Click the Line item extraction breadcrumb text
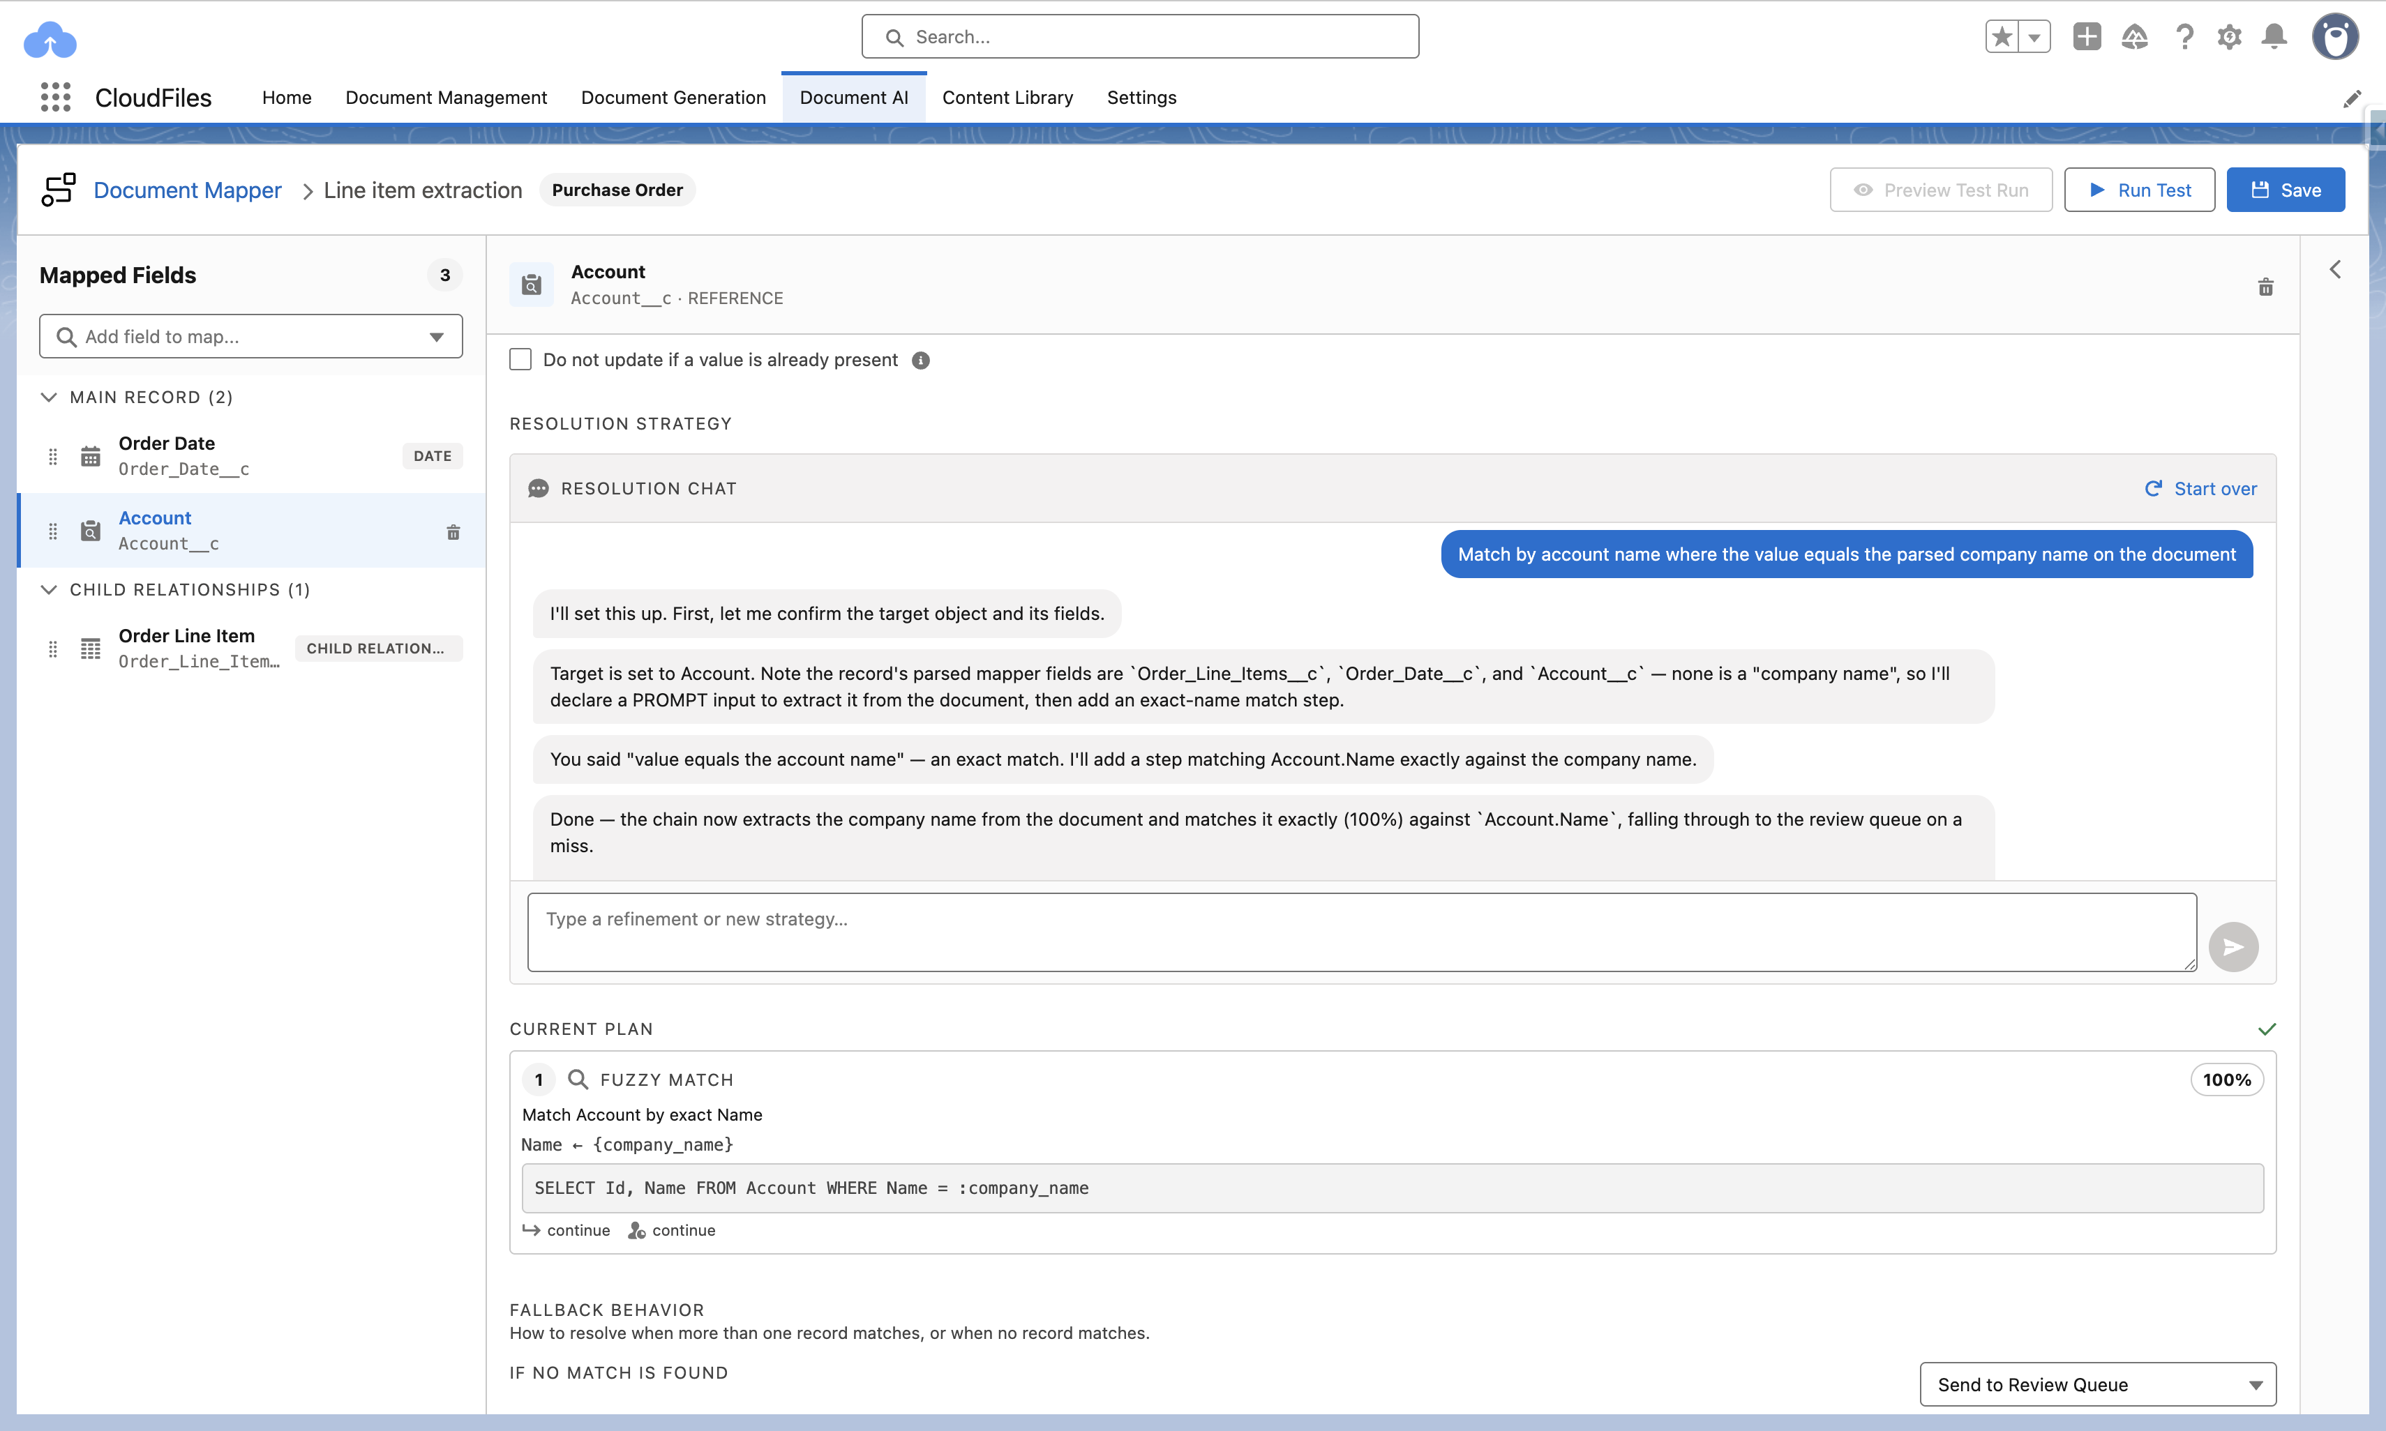This screenshot has width=2386, height=1431. (422, 190)
